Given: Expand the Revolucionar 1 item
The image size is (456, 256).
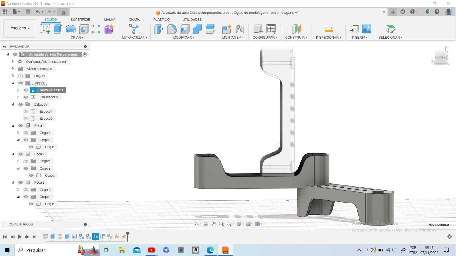Looking at the screenshot, I should (x=18, y=90).
